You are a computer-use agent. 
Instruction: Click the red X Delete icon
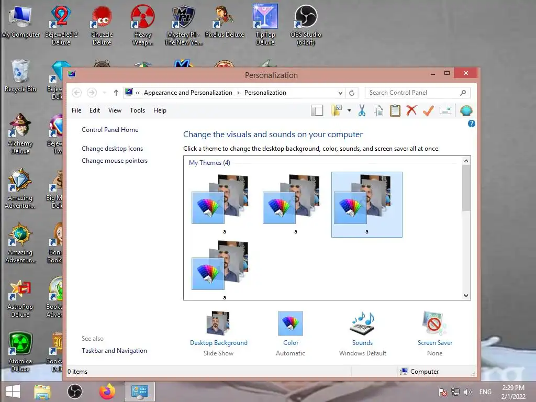click(411, 110)
